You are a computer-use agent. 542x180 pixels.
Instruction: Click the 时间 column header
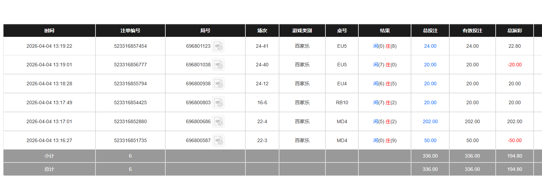pyautogui.click(x=49, y=31)
